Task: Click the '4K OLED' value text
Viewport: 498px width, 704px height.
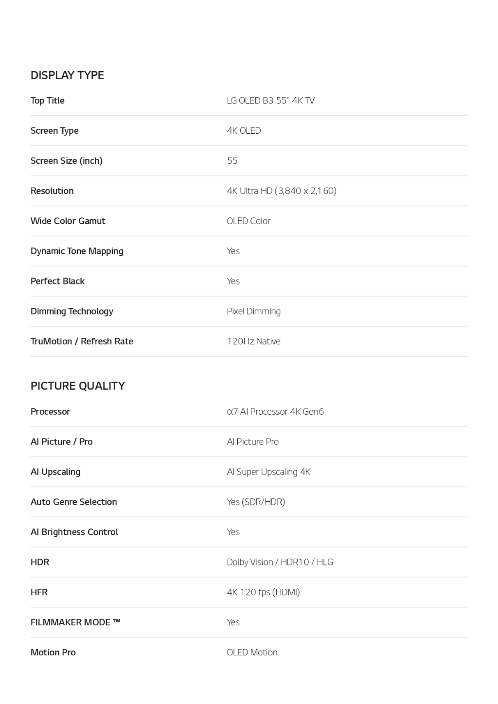Action: click(244, 131)
